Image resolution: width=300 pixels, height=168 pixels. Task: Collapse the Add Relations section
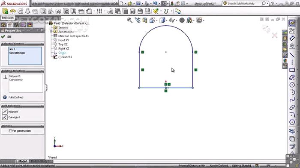(42, 106)
